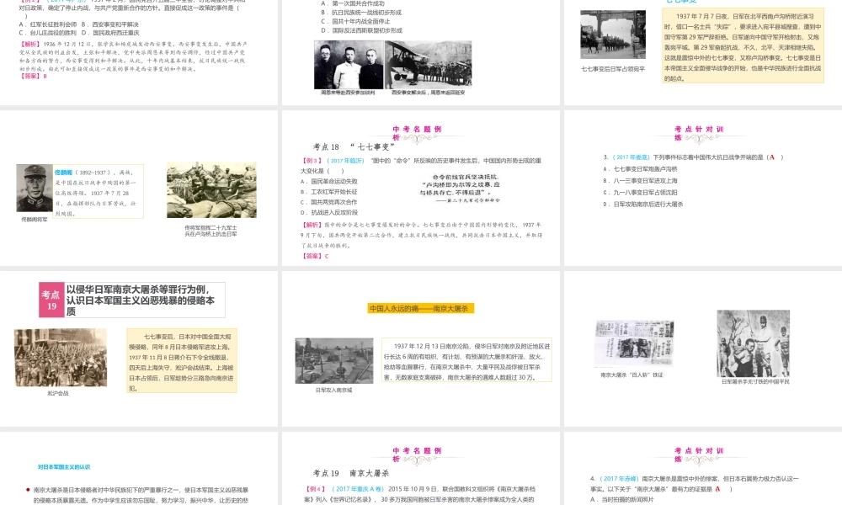Click question text (2017年赤峰) 南京大屠杀是震惊中外
The image size is (842, 505).
pos(695,483)
